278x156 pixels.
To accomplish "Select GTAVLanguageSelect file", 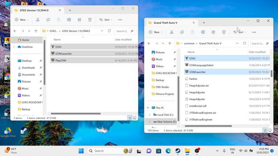I will click(x=227, y=65).
